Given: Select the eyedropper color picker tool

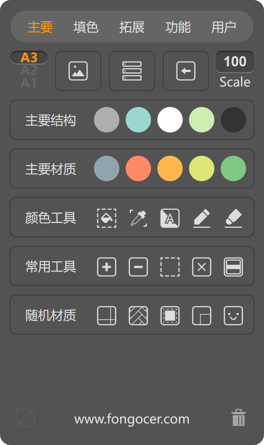Looking at the screenshot, I should (138, 218).
